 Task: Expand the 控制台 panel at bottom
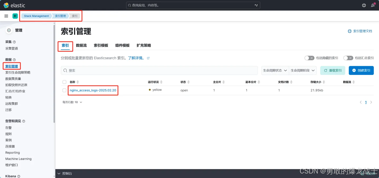point(65,173)
